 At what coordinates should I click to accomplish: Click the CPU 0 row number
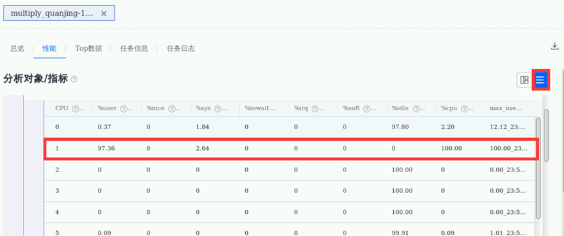(x=57, y=127)
